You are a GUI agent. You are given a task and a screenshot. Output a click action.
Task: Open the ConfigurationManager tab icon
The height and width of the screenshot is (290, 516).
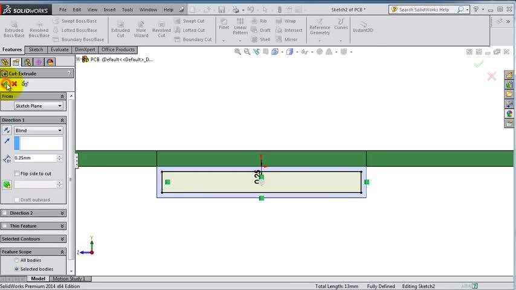coord(27,62)
